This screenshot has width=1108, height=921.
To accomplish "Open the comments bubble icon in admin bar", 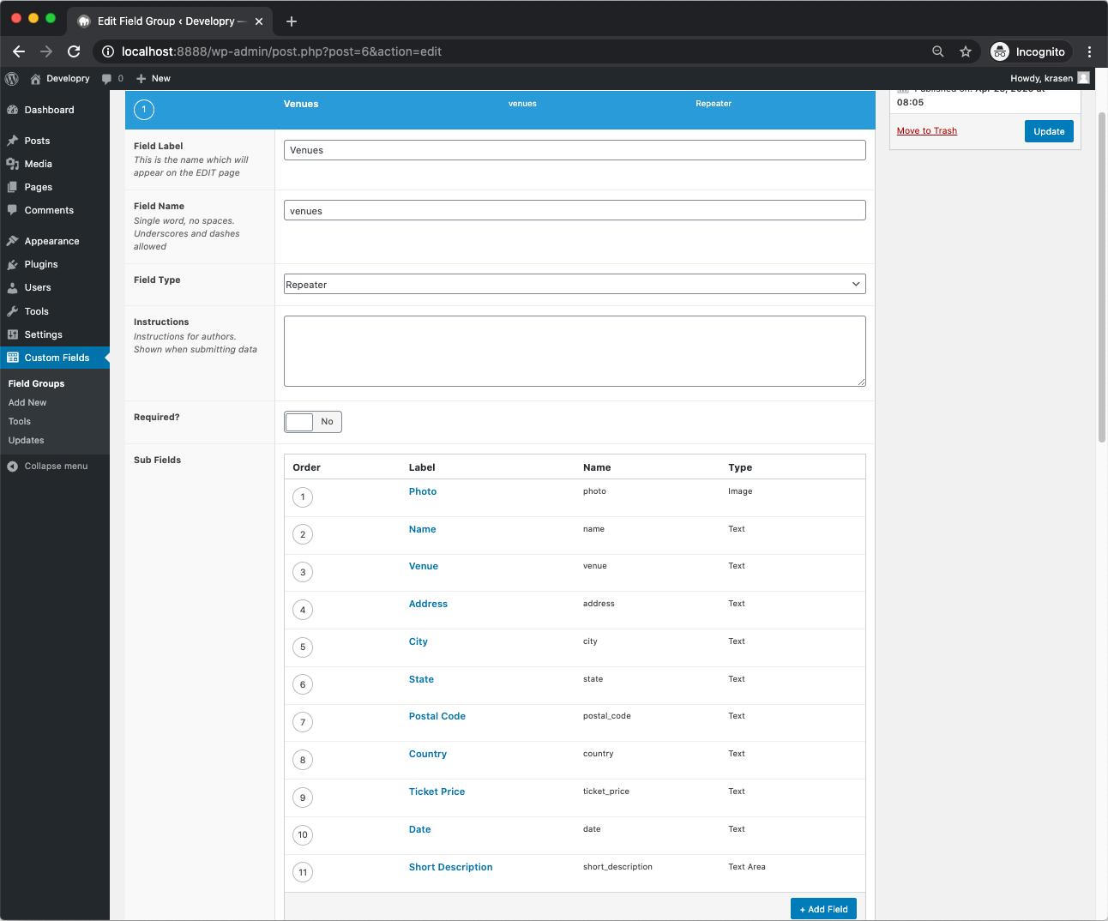I will (x=107, y=78).
